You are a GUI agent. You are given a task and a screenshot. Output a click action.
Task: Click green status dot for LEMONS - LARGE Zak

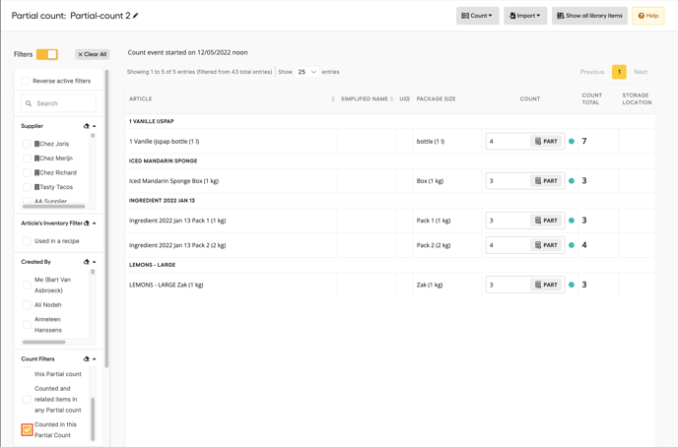coord(572,286)
